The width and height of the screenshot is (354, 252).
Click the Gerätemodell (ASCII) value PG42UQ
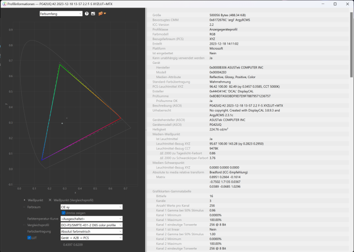click(215, 125)
